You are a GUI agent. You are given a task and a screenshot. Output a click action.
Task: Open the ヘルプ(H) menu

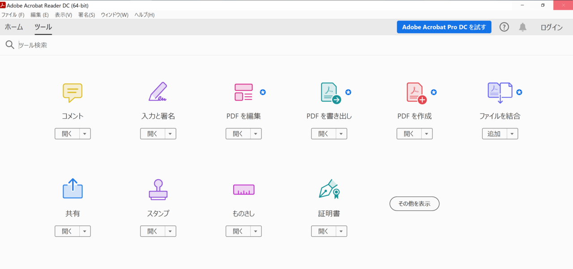(x=145, y=15)
